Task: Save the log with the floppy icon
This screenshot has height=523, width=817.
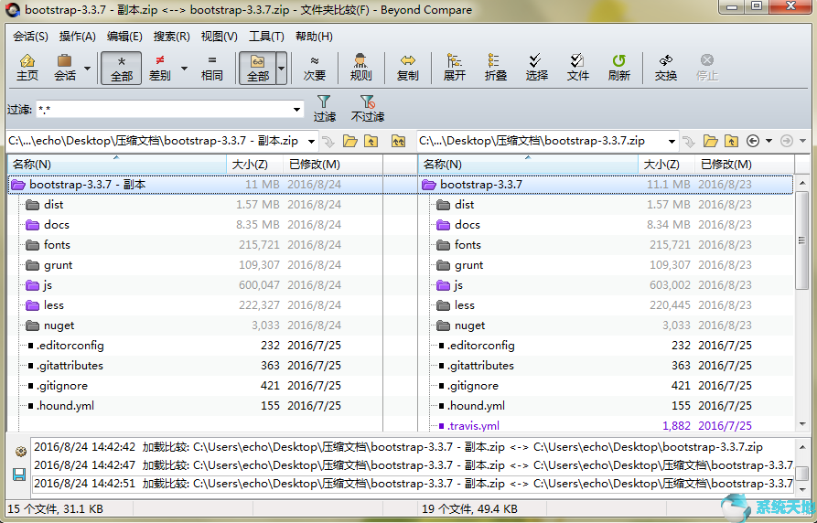Action: pyautogui.click(x=20, y=474)
